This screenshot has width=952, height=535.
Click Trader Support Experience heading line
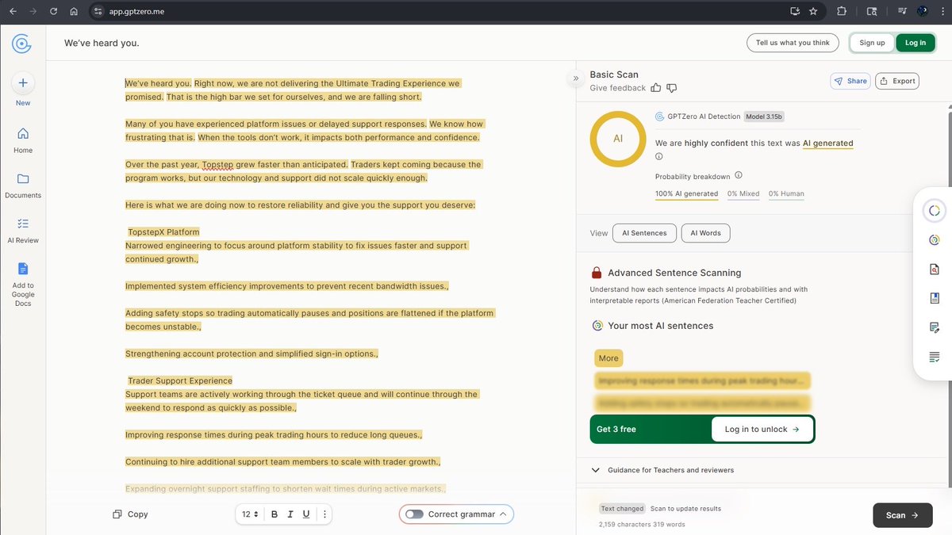[x=180, y=380]
